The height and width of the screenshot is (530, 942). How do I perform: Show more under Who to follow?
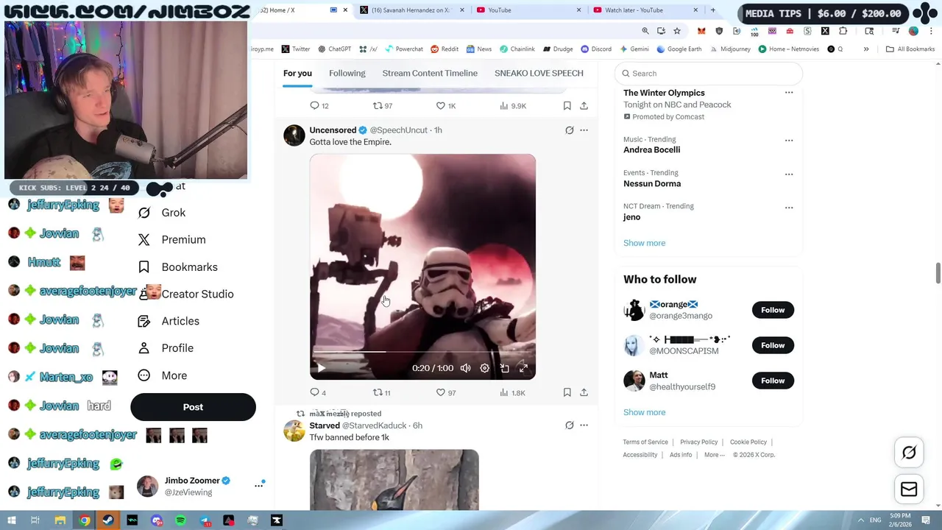coord(644,412)
